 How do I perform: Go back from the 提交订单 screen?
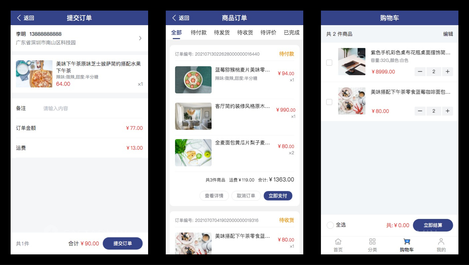click(x=26, y=18)
